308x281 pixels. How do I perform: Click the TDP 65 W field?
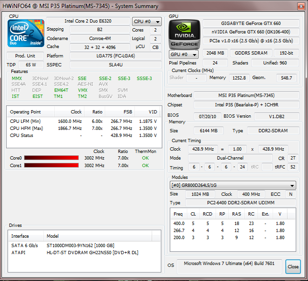tap(31, 64)
